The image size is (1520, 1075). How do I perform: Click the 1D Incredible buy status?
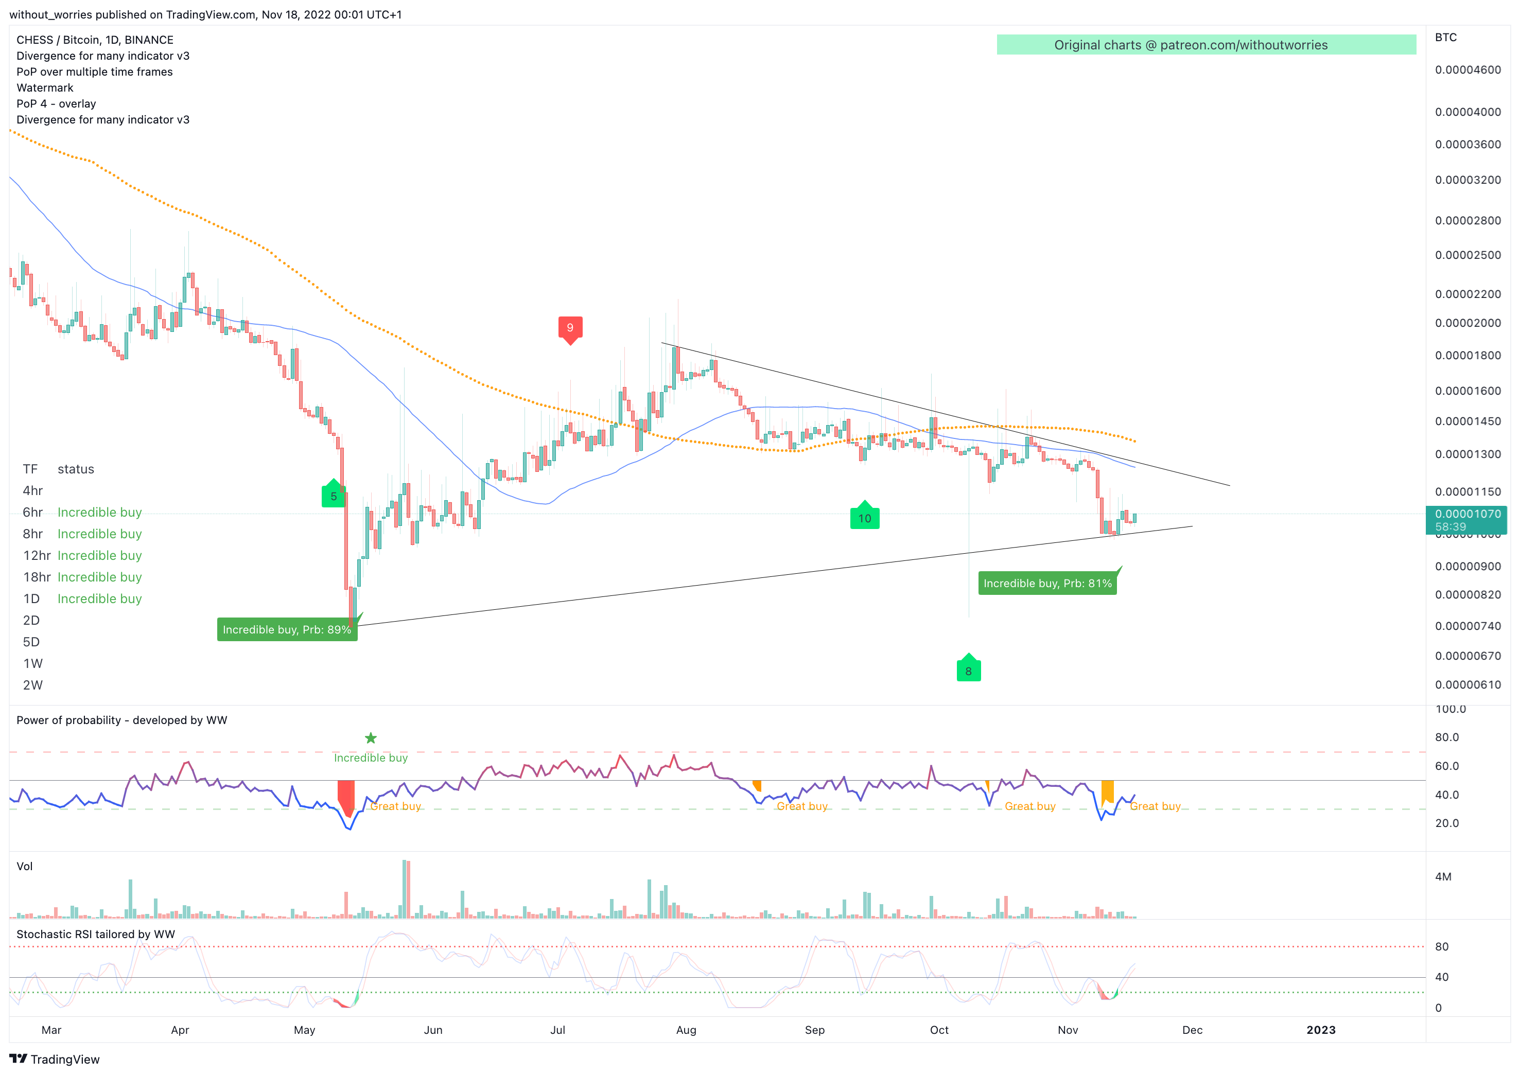99,599
